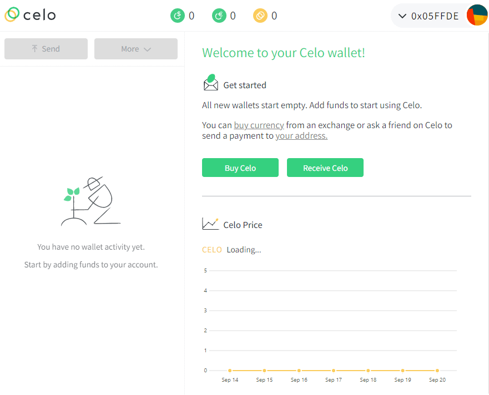Click the Welcome to your Celo wallet heading

284,53
